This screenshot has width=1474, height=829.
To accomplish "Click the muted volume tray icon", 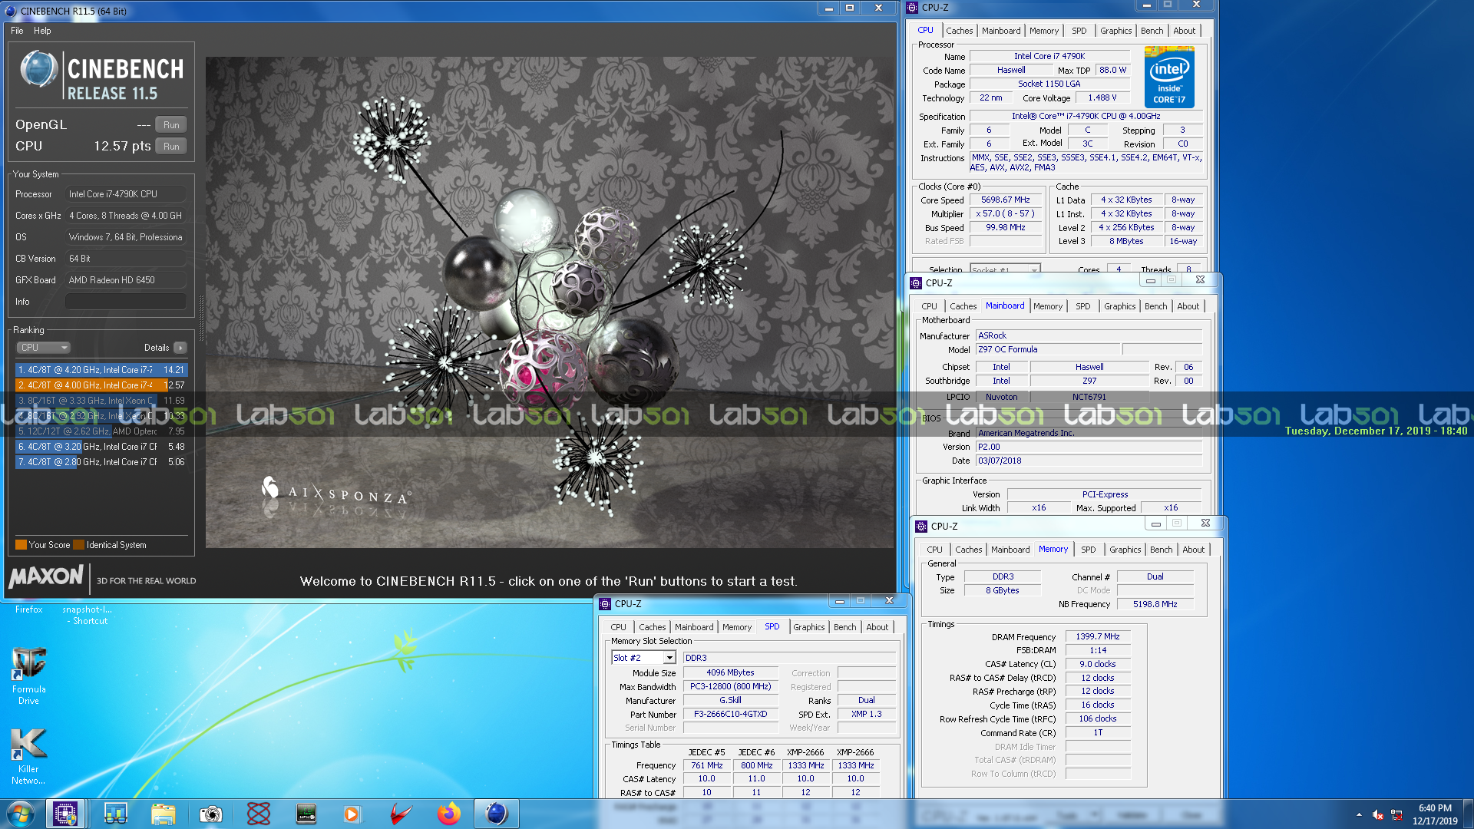I will point(1378,814).
